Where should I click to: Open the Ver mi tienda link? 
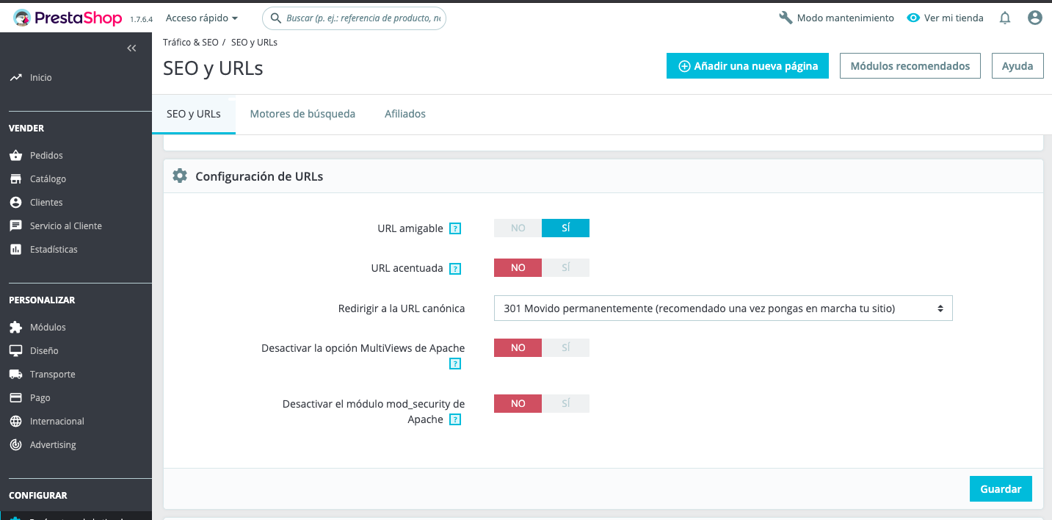945,18
